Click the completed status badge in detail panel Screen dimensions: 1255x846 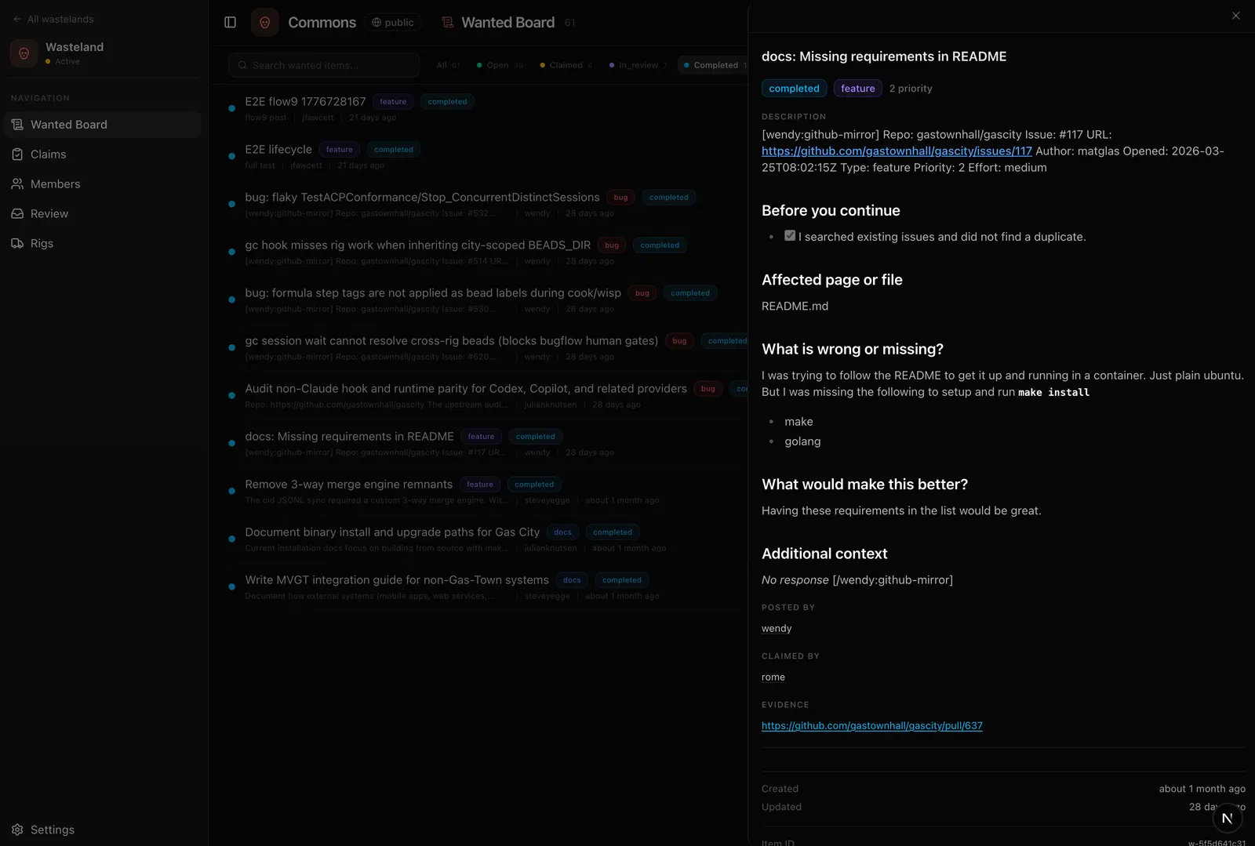click(794, 89)
